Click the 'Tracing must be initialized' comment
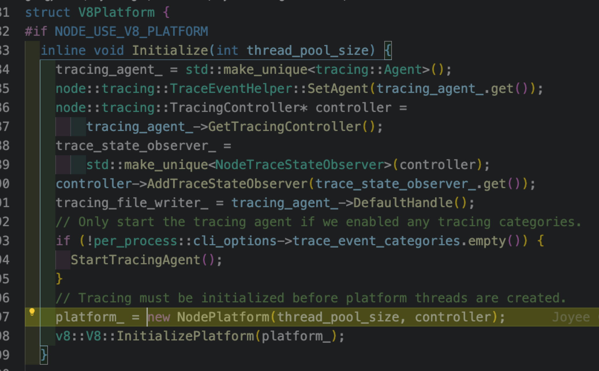599x371 pixels. 311,298
